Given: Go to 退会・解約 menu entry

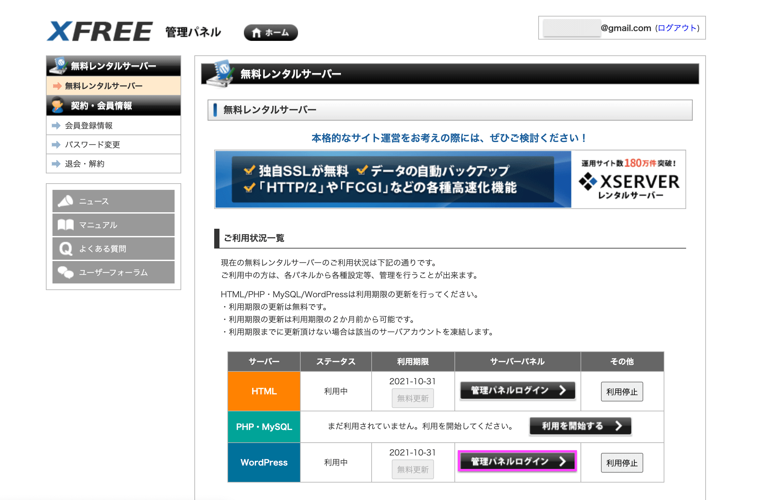Looking at the screenshot, I should [84, 164].
